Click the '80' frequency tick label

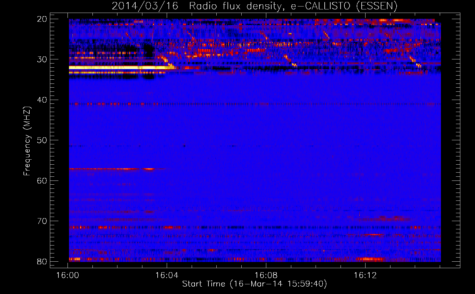(42, 261)
